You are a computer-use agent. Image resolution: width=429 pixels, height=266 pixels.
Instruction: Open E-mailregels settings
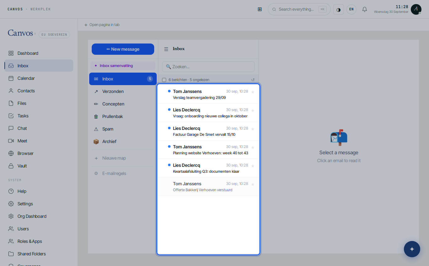123,173
